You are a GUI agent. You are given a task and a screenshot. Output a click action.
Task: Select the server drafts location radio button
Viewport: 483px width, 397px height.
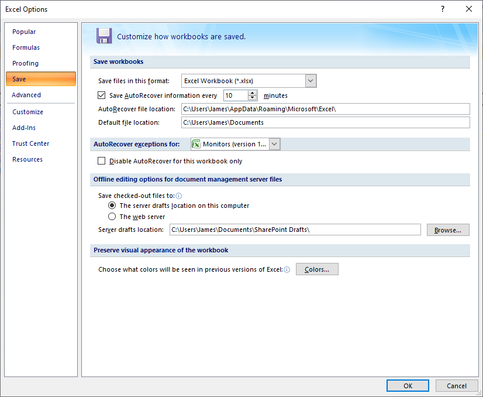(x=112, y=206)
